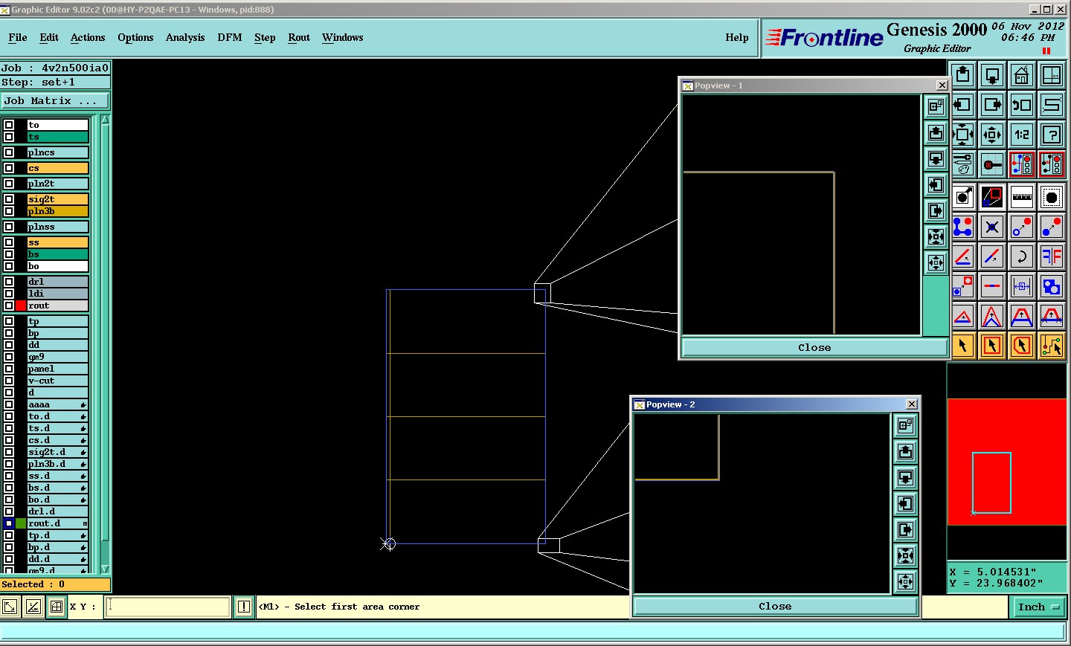Click the green color swatch of rout.d layer
The width and height of the screenshot is (1071, 646).
pyautogui.click(x=21, y=523)
